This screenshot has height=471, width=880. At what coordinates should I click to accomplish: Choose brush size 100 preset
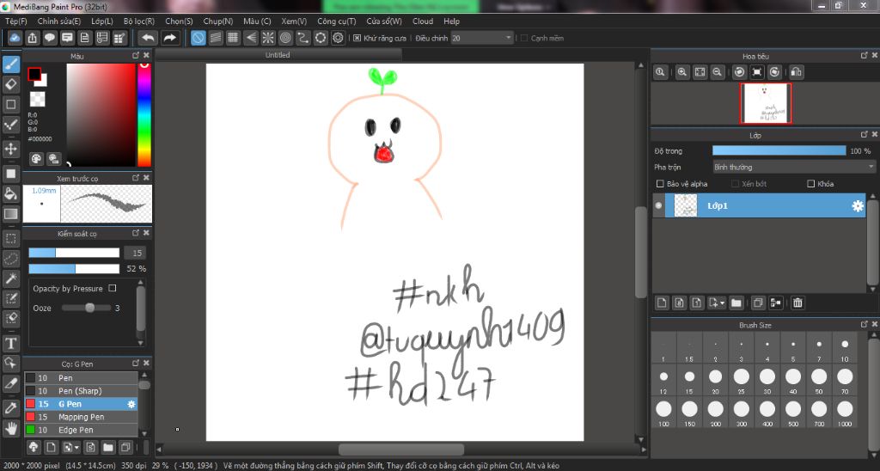click(x=664, y=412)
